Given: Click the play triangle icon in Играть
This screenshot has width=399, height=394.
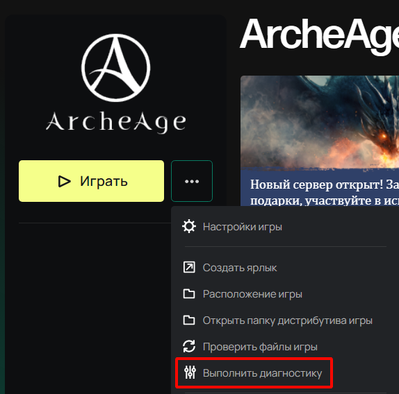Looking at the screenshot, I should coord(64,181).
